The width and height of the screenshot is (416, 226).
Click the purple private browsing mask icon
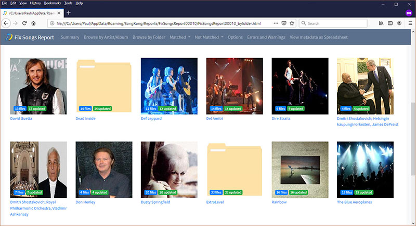point(409,12)
